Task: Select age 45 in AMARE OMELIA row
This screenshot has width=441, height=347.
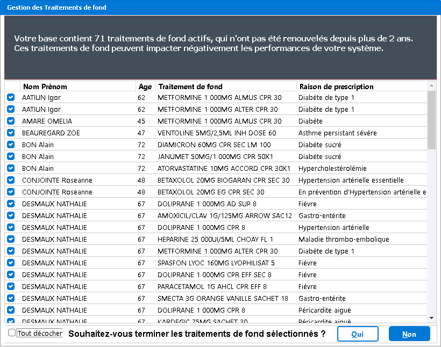Action: click(x=141, y=121)
